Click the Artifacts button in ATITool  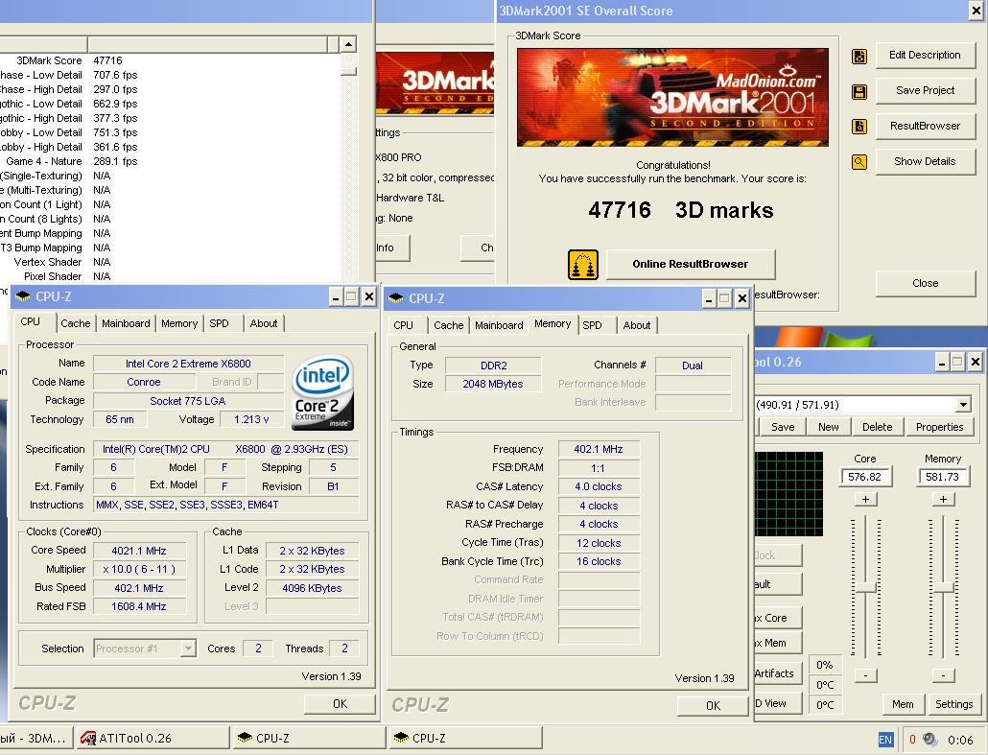[778, 673]
